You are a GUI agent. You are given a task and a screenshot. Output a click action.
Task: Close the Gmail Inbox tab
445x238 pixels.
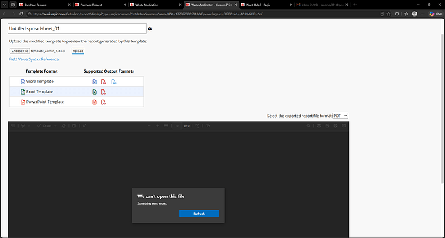[346, 5]
